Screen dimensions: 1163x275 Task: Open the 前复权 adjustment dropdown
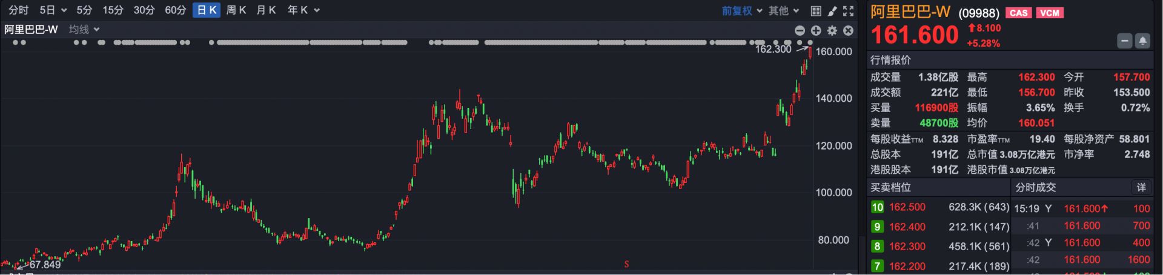pos(742,11)
